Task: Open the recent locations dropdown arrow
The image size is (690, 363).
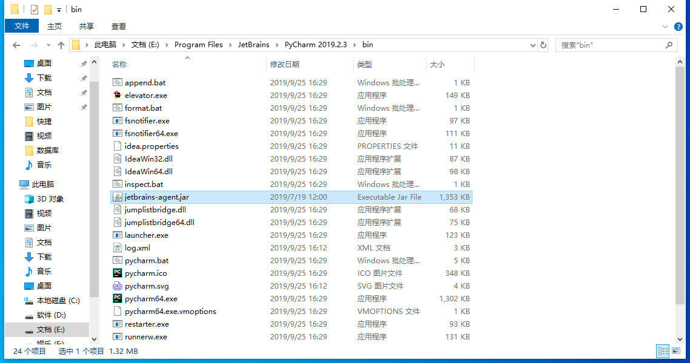Action: click(x=48, y=45)
